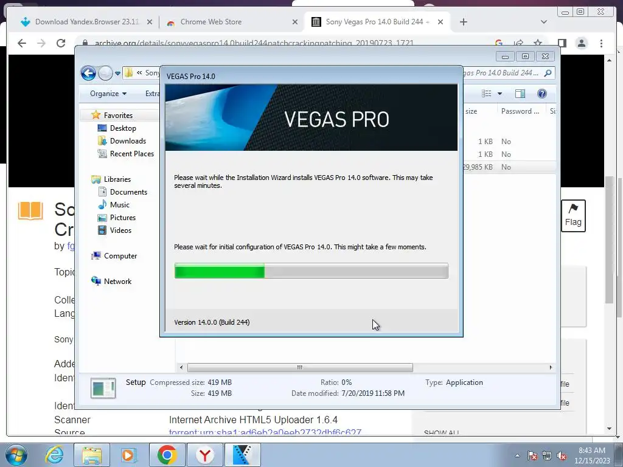
Task: Open the taskbar clock 8:43 AM
Action: pyautogui.click(x=592, y=455)
